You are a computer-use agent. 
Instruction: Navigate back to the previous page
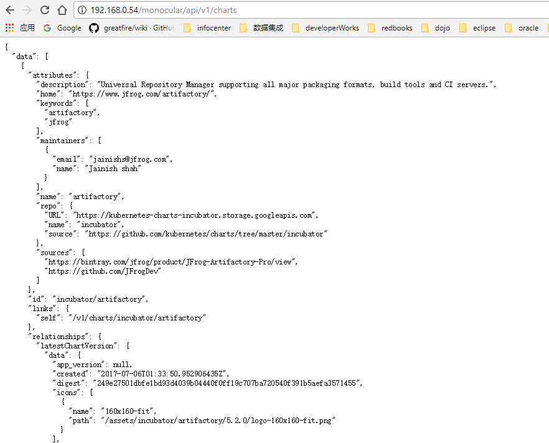(9, 10)
